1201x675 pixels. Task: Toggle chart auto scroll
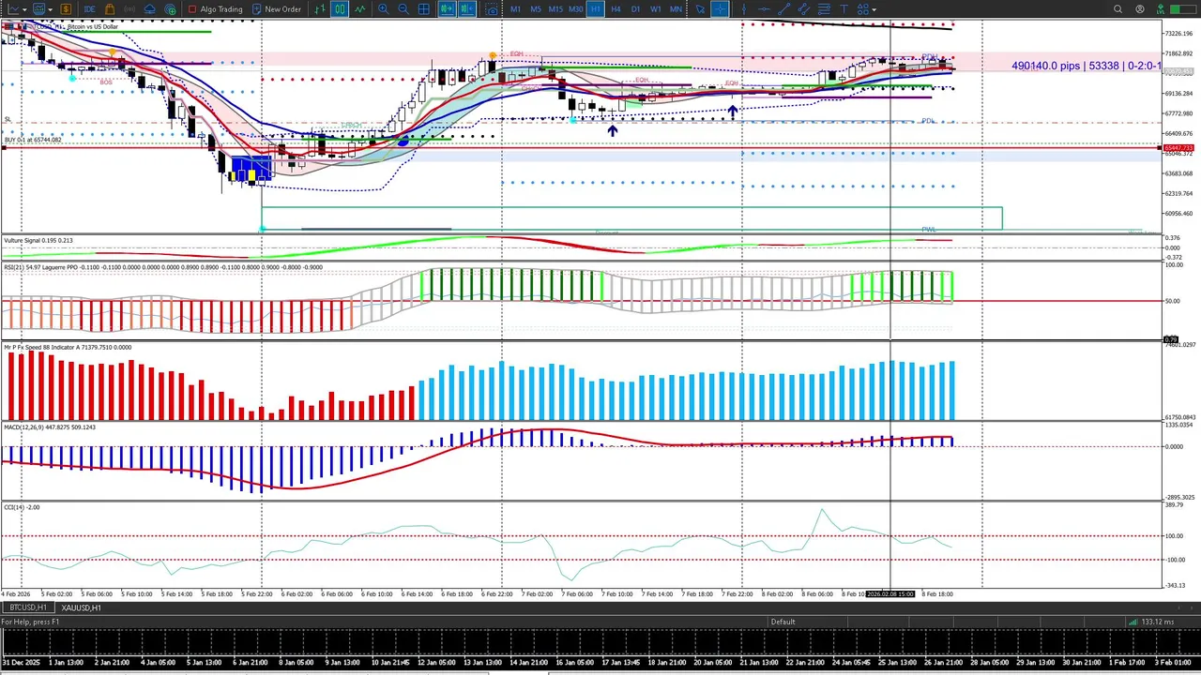point(447,9)
